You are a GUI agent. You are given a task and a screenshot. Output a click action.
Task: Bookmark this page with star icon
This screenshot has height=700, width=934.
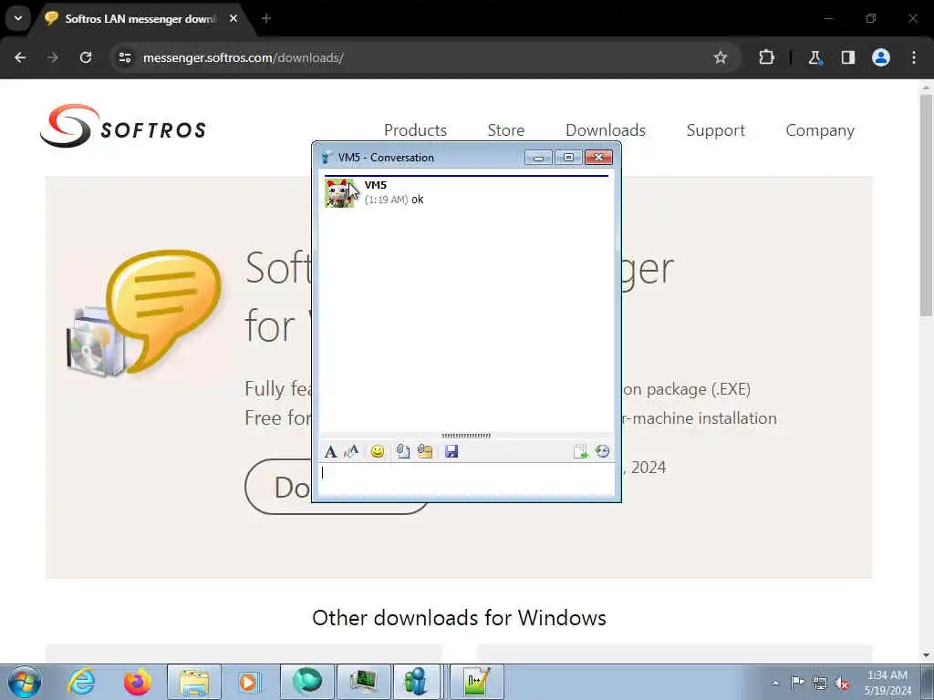[x=721, y=57]
